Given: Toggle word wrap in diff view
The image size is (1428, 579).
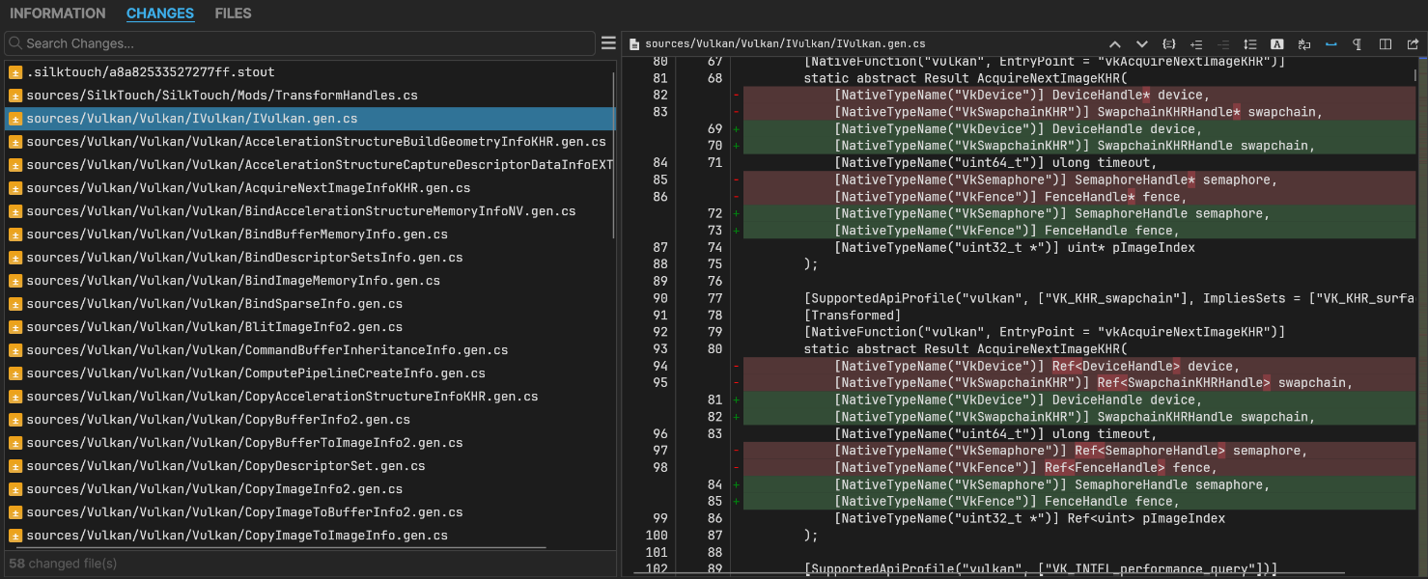Looking at the screenshot, I should pos(1304,44).
